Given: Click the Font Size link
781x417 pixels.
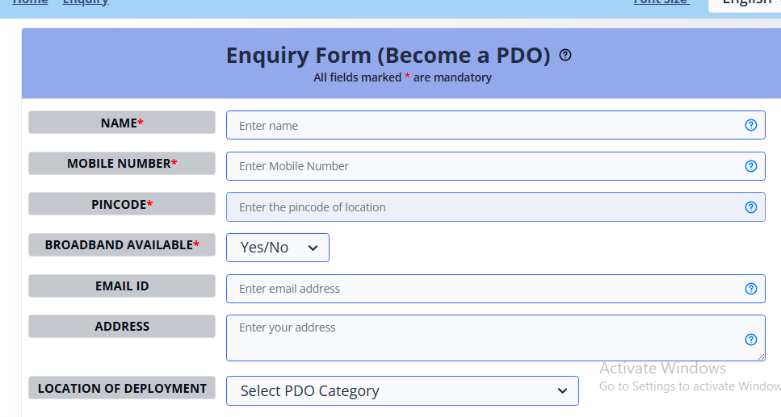Looking at the screenshot, I should [661, 2].
